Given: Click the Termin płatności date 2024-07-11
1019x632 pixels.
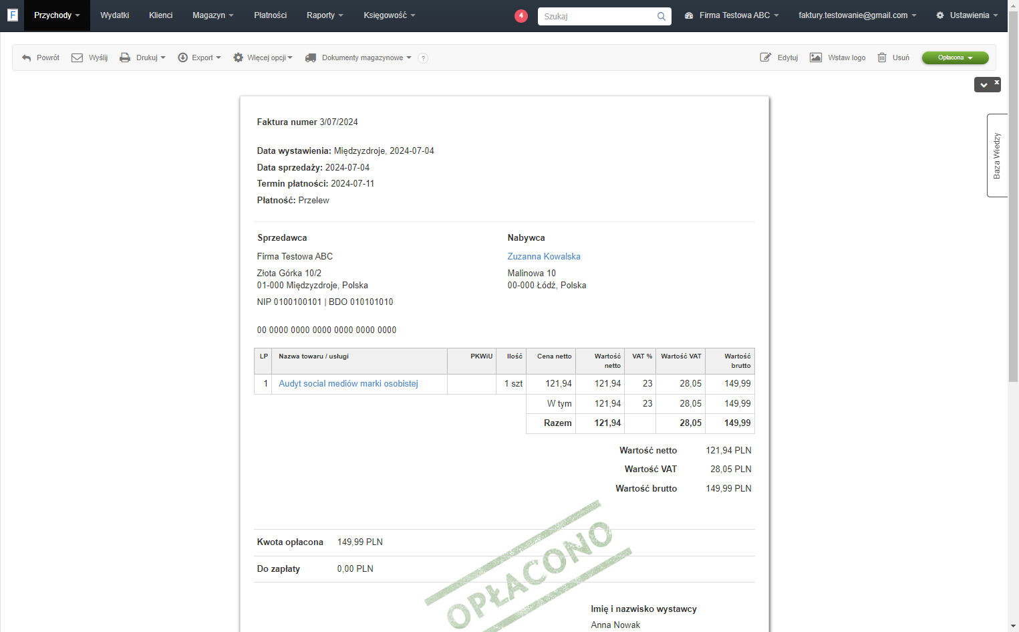Looking at the screenshot, I should coord(353,183).
